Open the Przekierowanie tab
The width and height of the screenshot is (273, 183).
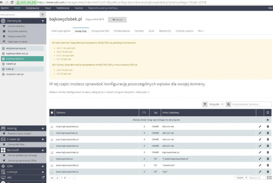click(122, 31)
